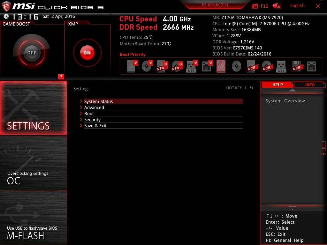This screenshot has height=245, width=327.
Task: Expand the chevron beside Save & Exit
Action: [81, 125]
